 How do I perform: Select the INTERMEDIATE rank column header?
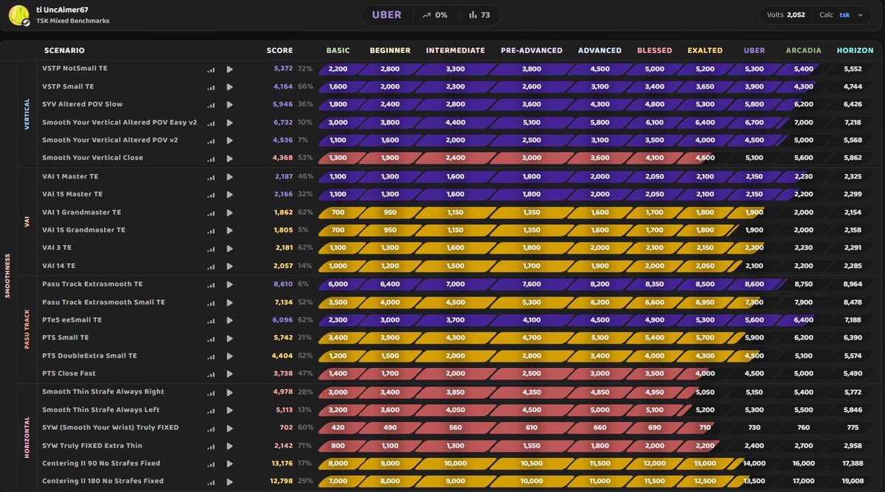tap(455, 51)
